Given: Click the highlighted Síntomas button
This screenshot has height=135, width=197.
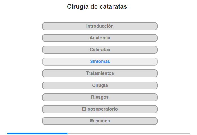Looking at the screenshot, I should tap(100, 62).
